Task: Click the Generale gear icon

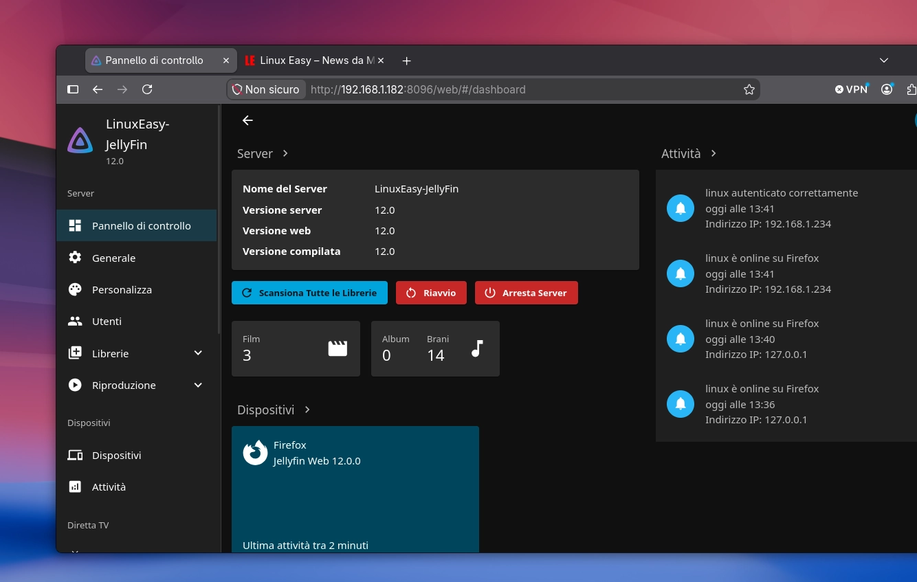Action: coord(75,258)
